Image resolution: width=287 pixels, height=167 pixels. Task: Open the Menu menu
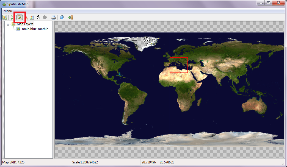tap(8, 11)
